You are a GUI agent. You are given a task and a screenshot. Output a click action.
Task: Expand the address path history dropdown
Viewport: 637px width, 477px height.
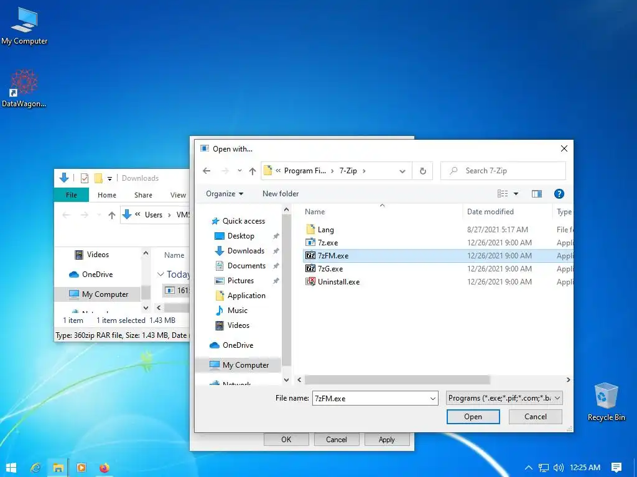point(402,171)
